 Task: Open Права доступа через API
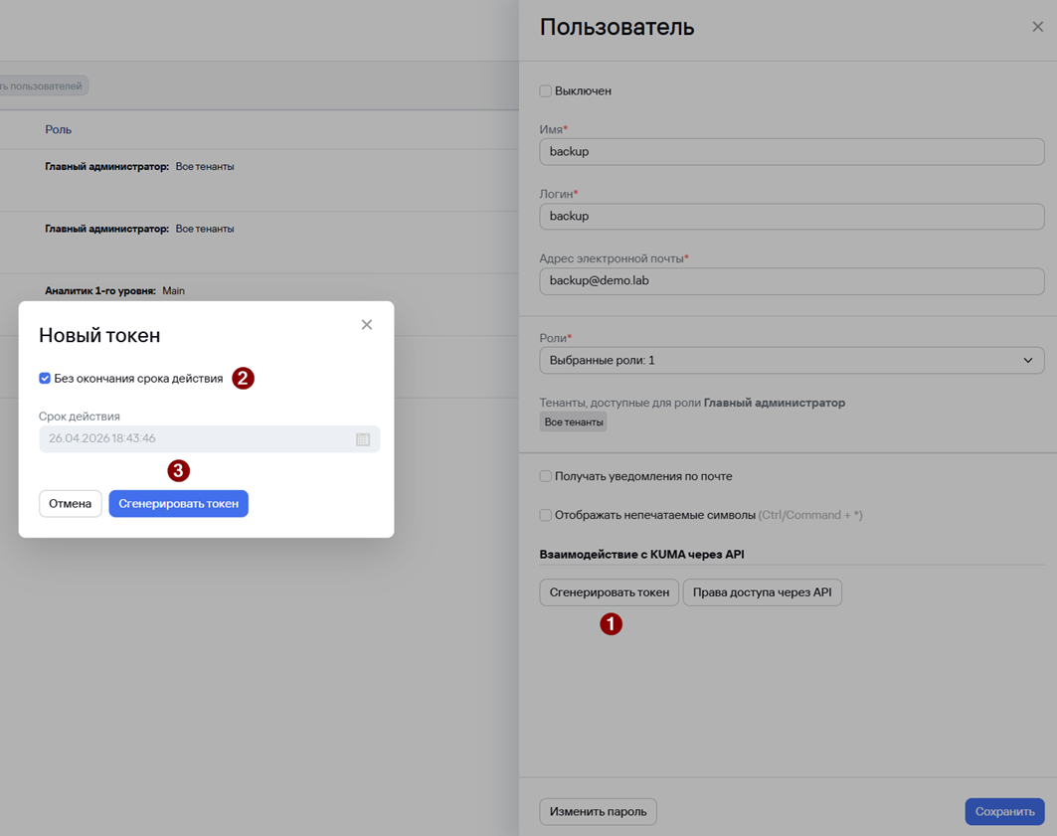point(762,592)
